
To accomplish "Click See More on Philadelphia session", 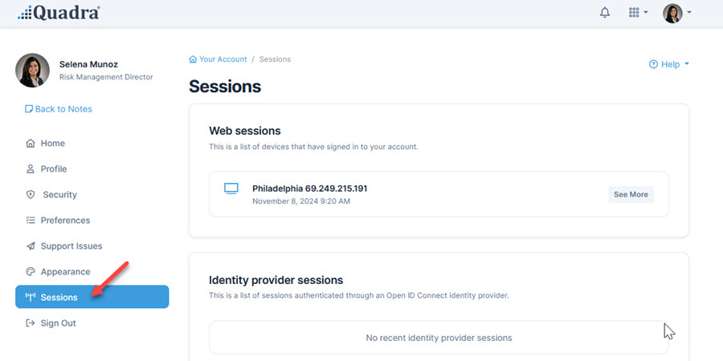I will tap(631, 194).
